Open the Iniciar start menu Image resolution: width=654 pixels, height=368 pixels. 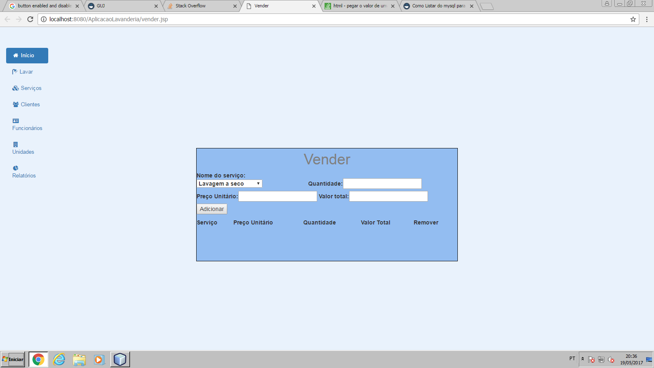[13, 359]
